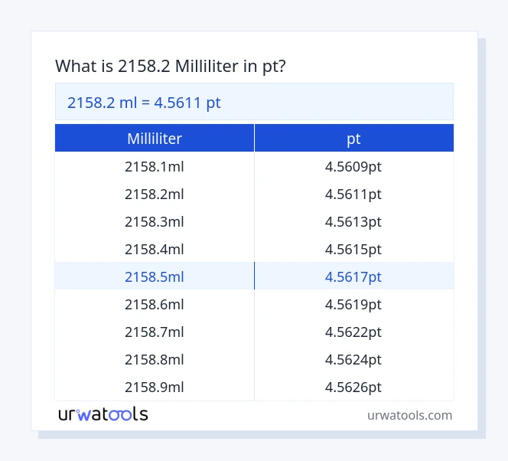Screen dimensions: 508x461
Task: Click the 4.5626pt value cell
Action: 353,387
